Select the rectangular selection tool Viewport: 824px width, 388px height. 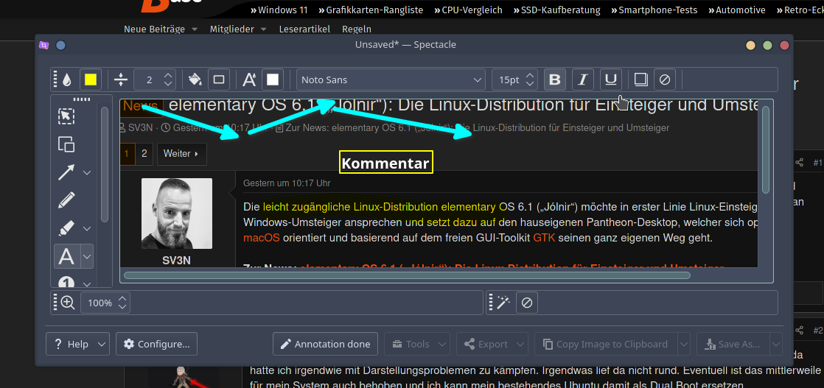coord(66,116)
